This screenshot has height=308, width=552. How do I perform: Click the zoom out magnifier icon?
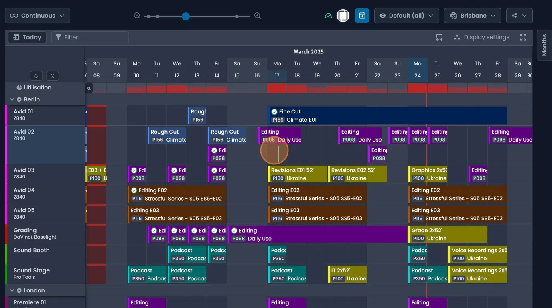pos(137,16)
